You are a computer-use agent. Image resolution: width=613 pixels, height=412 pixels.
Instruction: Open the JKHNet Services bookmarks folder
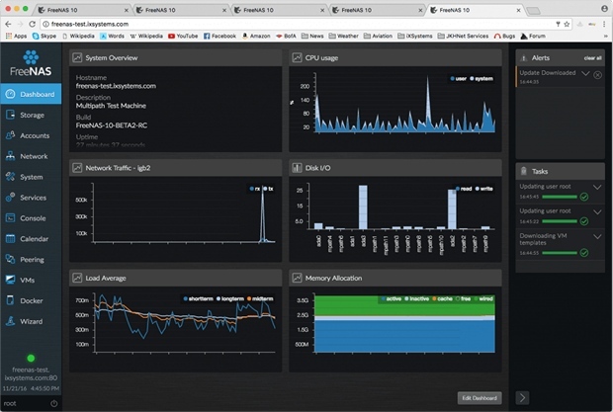[463, 36]
